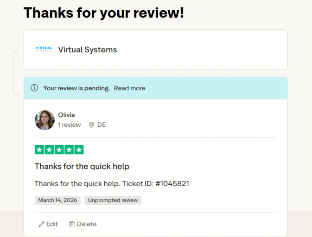This screenshot has height=237, width=312.
Task: Click Olivia's profile photo
Action: [45, 120]
